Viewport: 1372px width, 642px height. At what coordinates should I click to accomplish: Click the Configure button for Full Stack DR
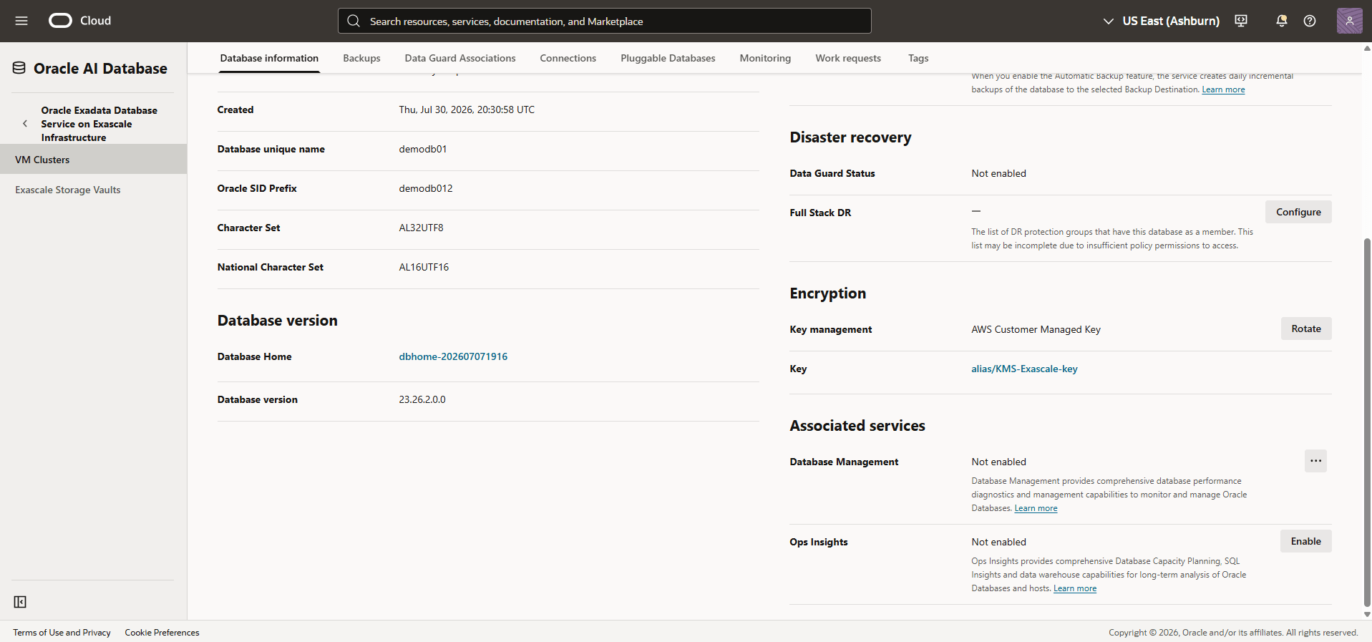click(x=1298, y=212)
